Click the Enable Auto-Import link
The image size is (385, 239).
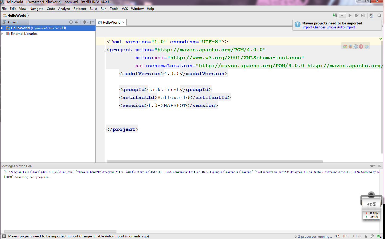[341, 27]
